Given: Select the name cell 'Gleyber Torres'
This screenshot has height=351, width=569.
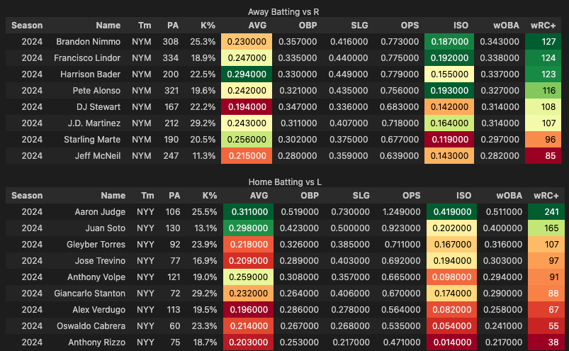Looking at the screenshot, I should click(96, 245).
